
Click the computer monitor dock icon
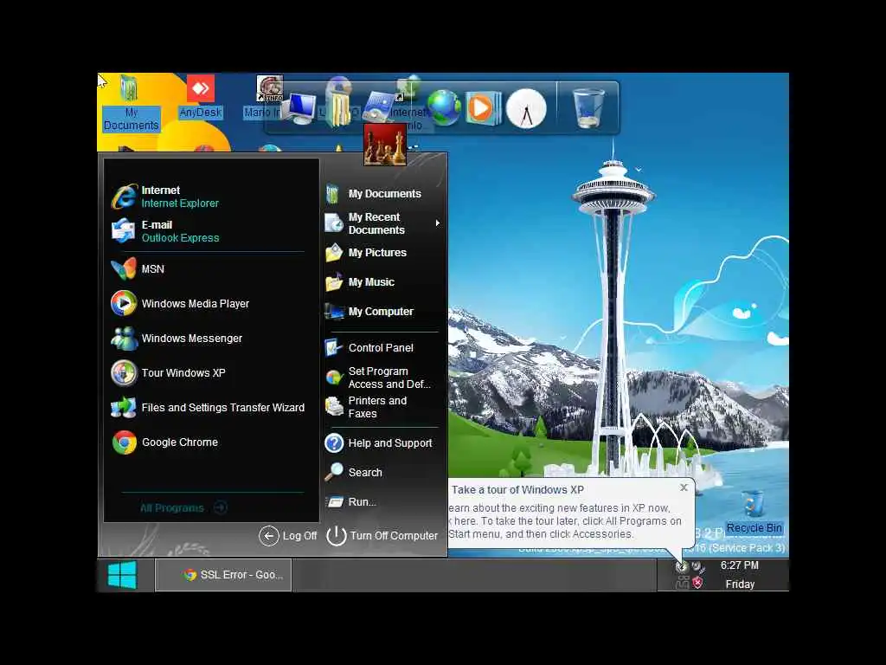(x=299, y=108)
